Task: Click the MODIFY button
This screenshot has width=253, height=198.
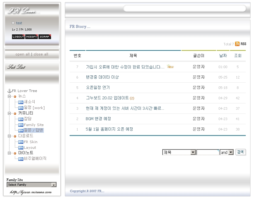Action: pos(32,37)
